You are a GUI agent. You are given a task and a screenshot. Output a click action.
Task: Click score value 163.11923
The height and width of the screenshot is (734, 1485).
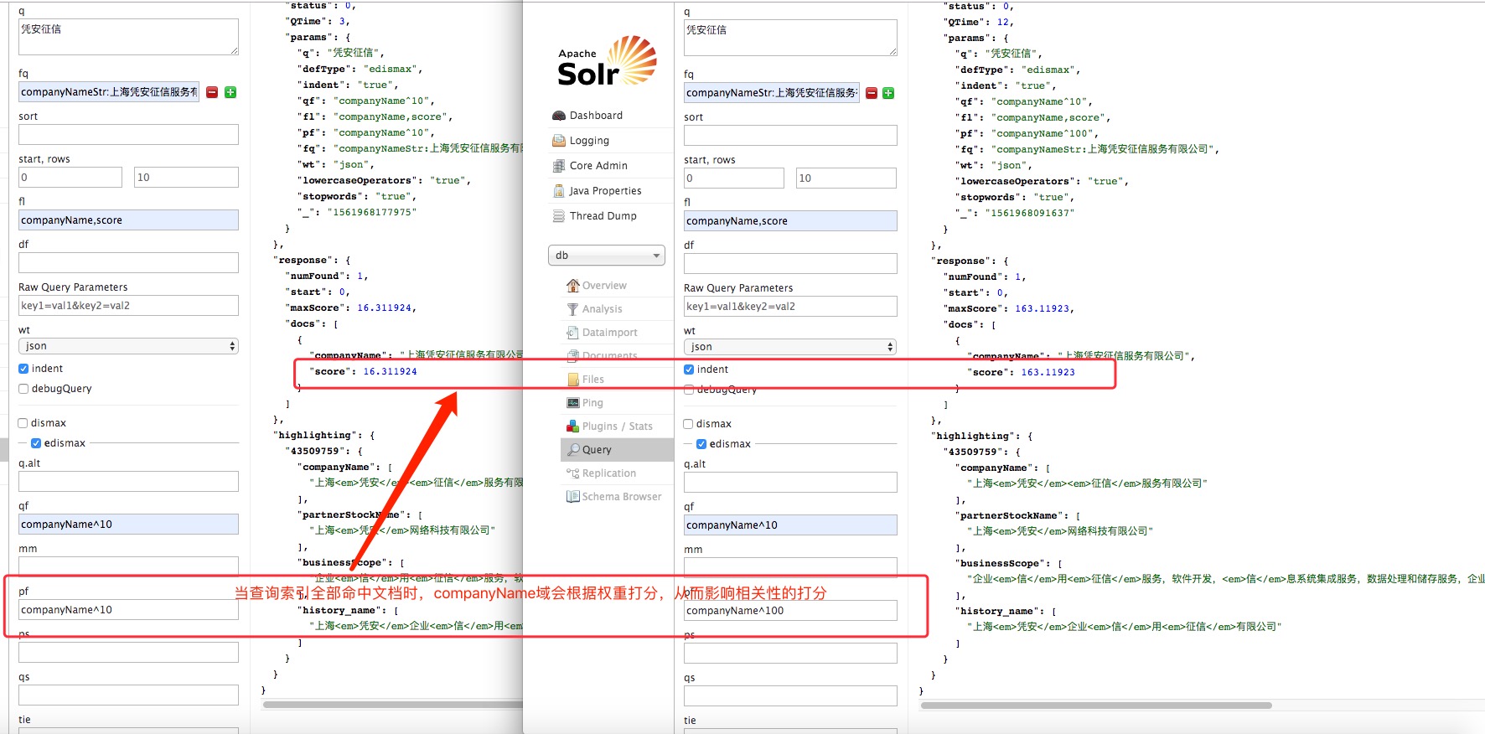point(1048,373)
